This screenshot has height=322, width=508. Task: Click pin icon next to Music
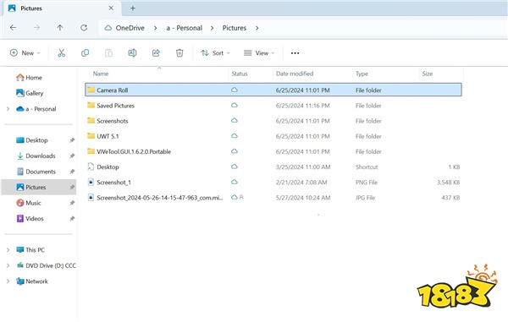[x=72, y=203]
